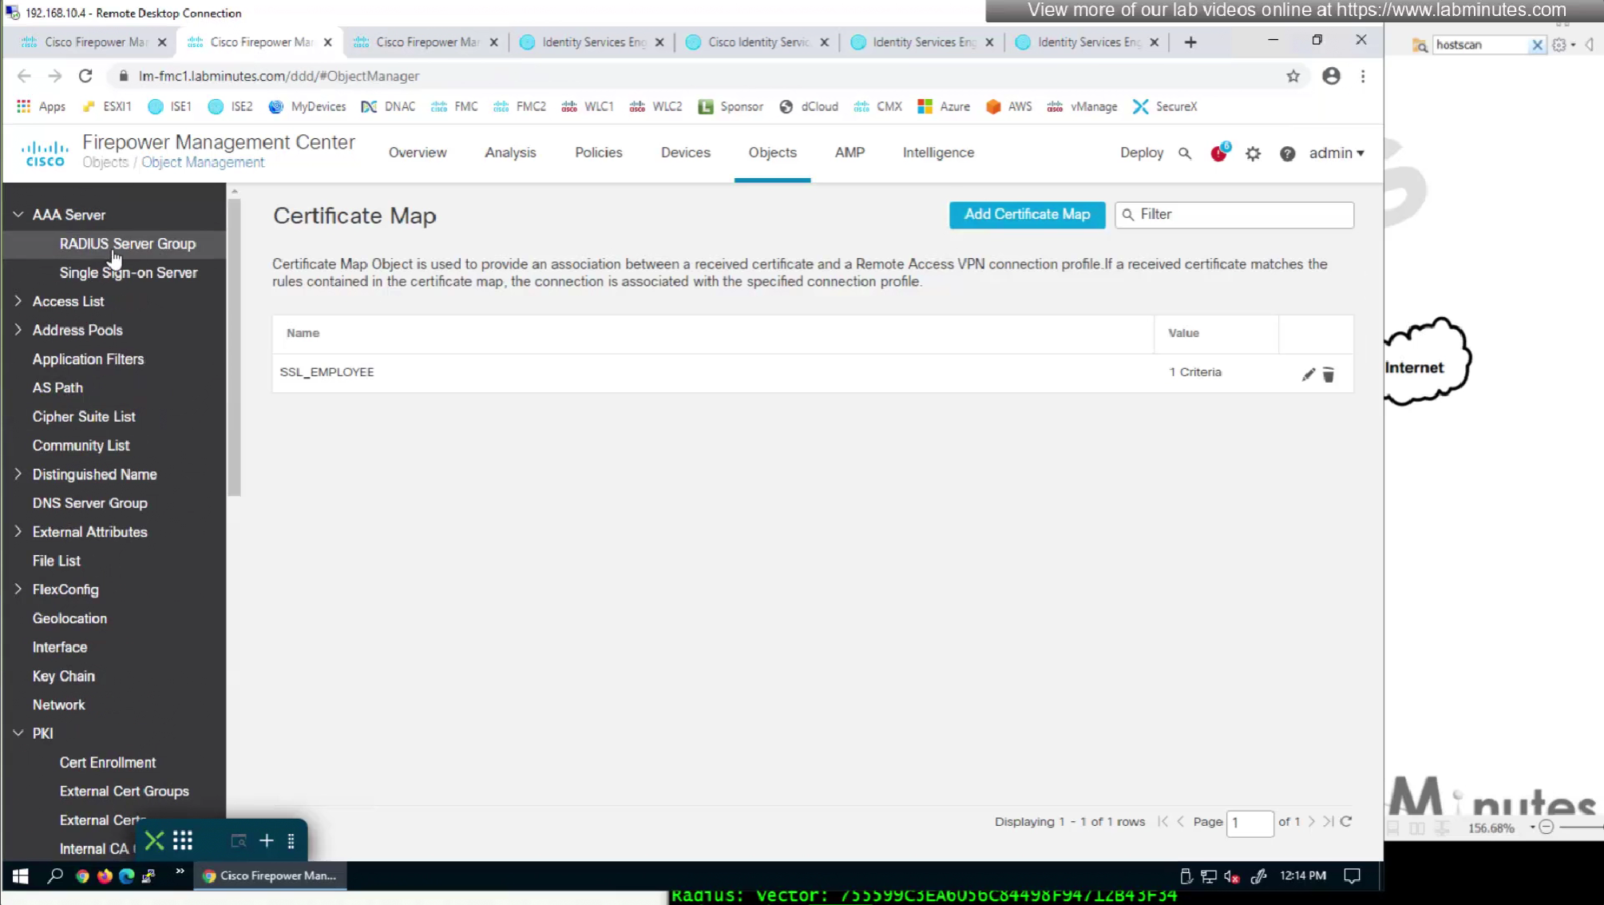Select RADIUS Server Group in sidebar
This screenshot has height=905, width=1604.
(x=127, y=244)
